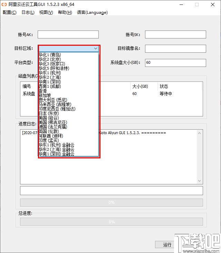The height and width of the screenshot is (253, 221).
Task: Select 美国 (弗吉尼亚) region
Action: pyautogui.click(x=68, y=122)
